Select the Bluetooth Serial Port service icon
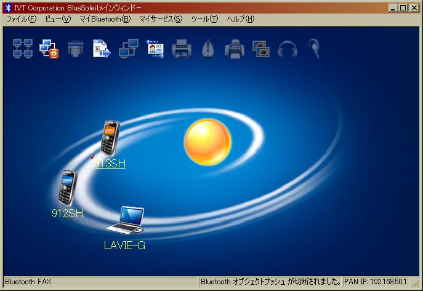The height and width of the screenshot is (291, 423). [76, 49]
